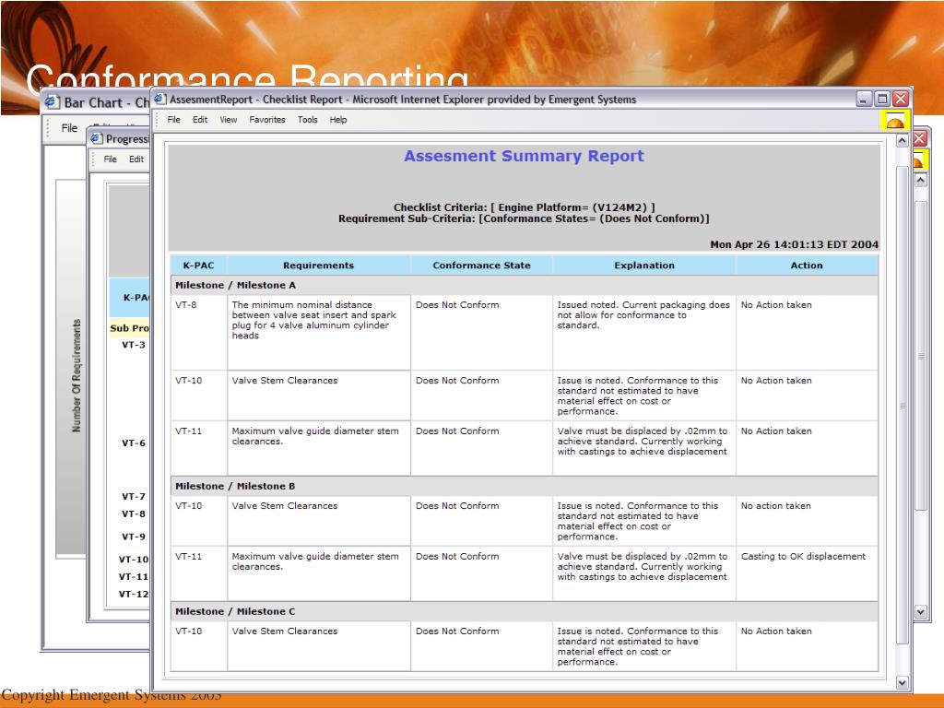Click VT-3 label in Progress window

(134, 345)
